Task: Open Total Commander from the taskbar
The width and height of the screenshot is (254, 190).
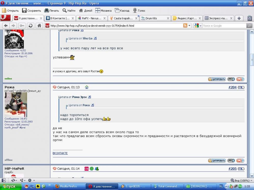Action: (167, 186)
